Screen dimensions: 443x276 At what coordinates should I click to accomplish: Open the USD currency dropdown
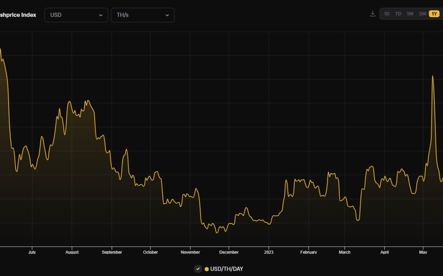click(x=76, y=15)
